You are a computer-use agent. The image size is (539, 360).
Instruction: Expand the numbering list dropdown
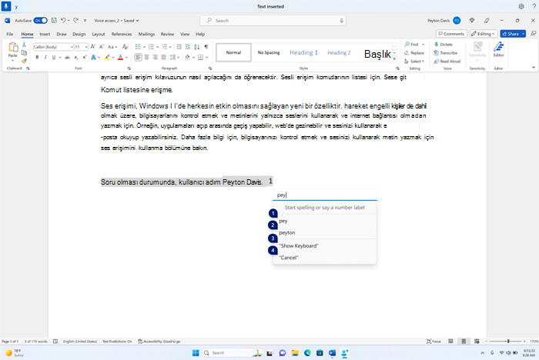tap(157, 47)
